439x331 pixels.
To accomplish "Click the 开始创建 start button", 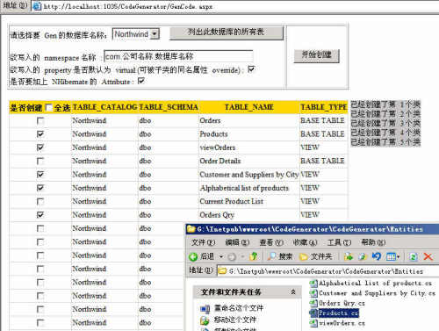I will [x=316, y=55].
